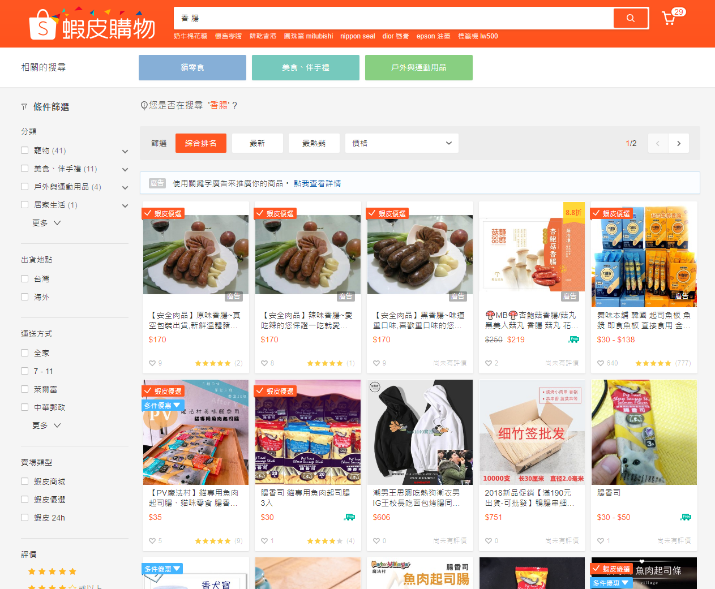This screenshot has height=589, width=715.
Task: Go to previous results page arrow
Action: click(658, 143)
